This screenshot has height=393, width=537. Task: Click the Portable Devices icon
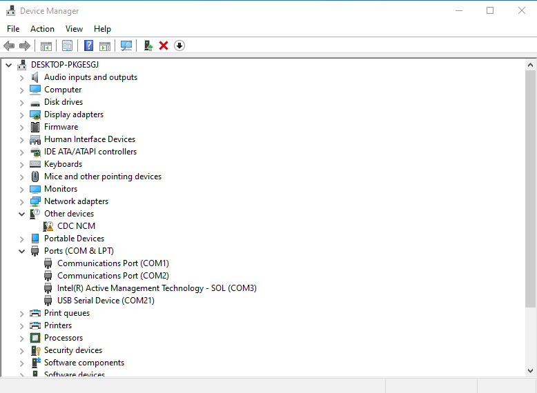click(35, 239)
